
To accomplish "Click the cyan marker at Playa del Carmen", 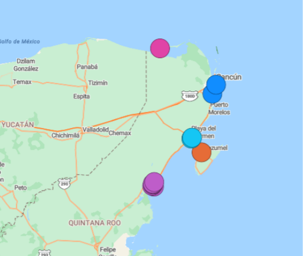I will coord(192,138).
